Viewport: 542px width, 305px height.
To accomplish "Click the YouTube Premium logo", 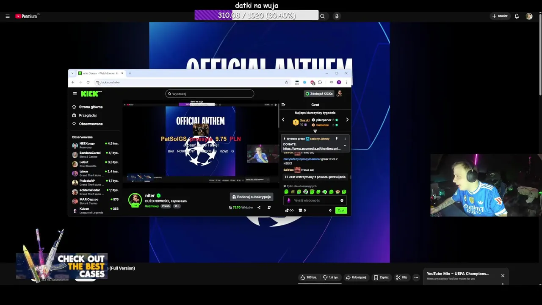I will pos(27,16).
